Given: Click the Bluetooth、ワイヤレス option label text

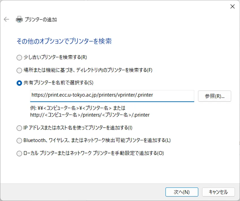Looking at the screenshot, I should 97,140.
